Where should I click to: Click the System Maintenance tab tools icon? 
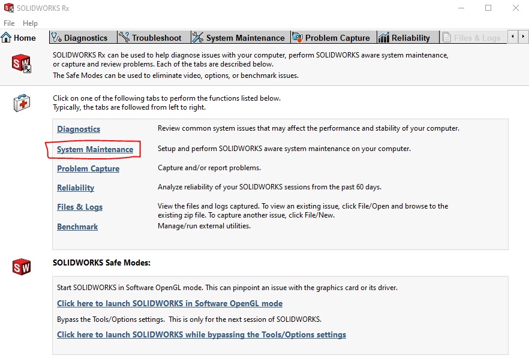[198, 37]
